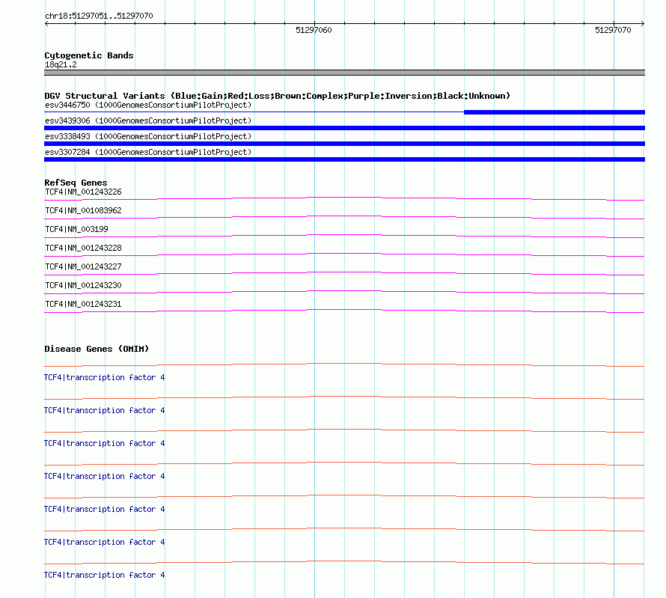Select the RefSeq Genes track title
666x598 pixels.
click(76, 183)
